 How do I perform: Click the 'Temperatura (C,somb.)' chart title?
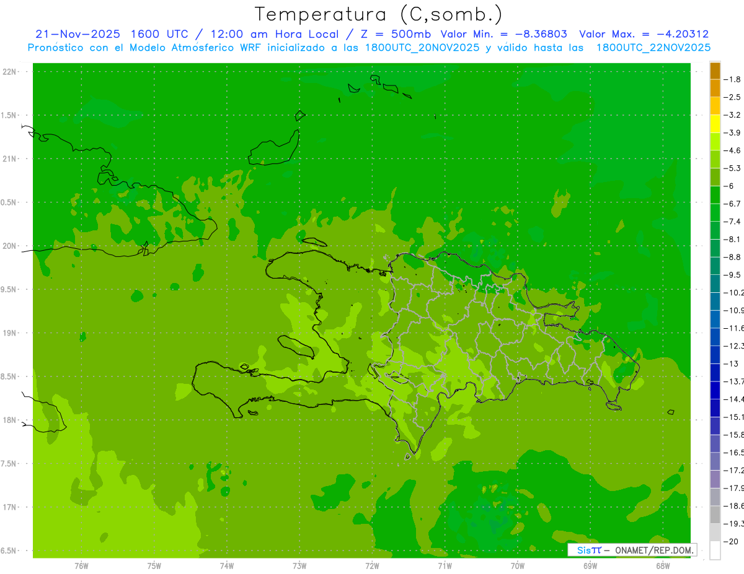pyautogui.click(x=379, y=14)
